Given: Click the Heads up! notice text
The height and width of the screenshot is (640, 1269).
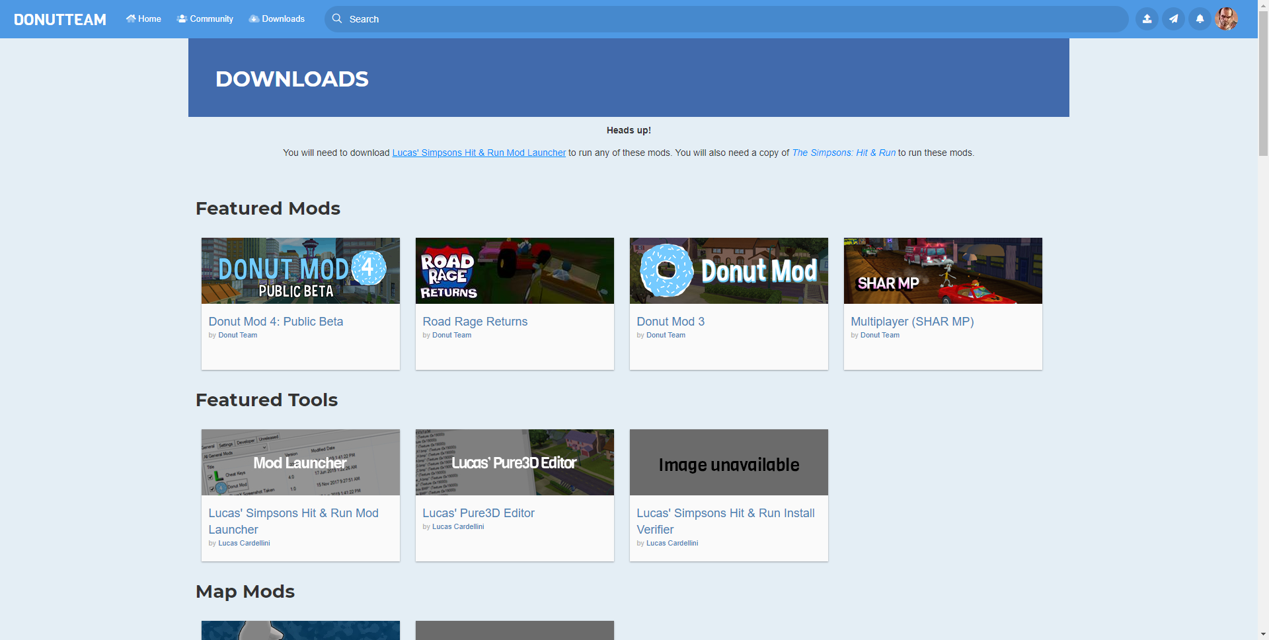Looking at the screenshot, I should point(629,130).
